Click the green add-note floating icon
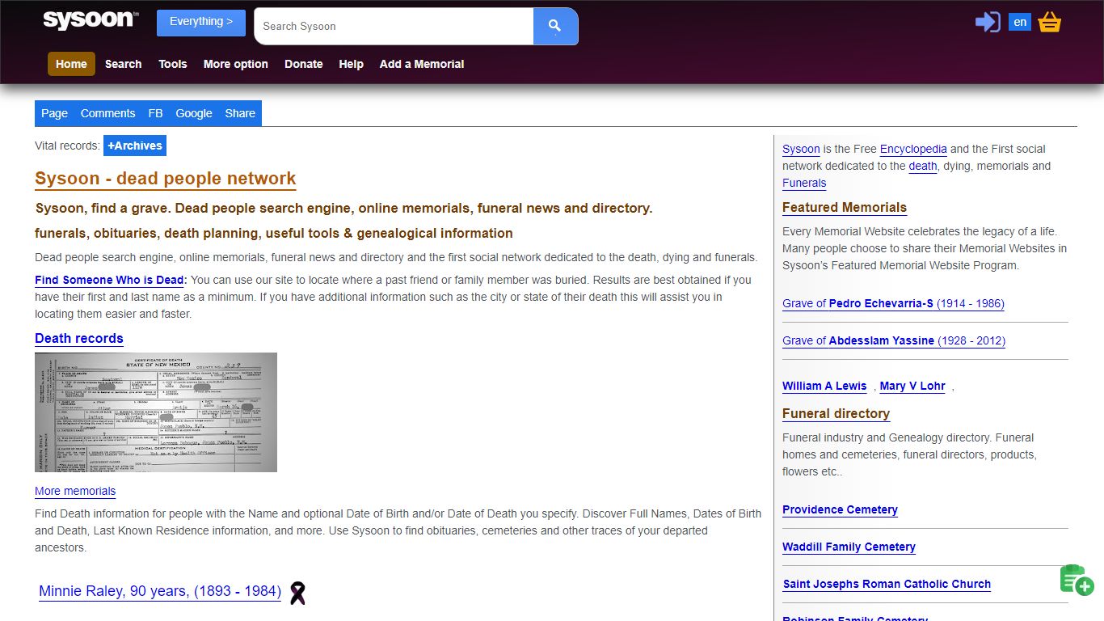Viewport: 1104px width, 621px height. tap(1077, 581)
